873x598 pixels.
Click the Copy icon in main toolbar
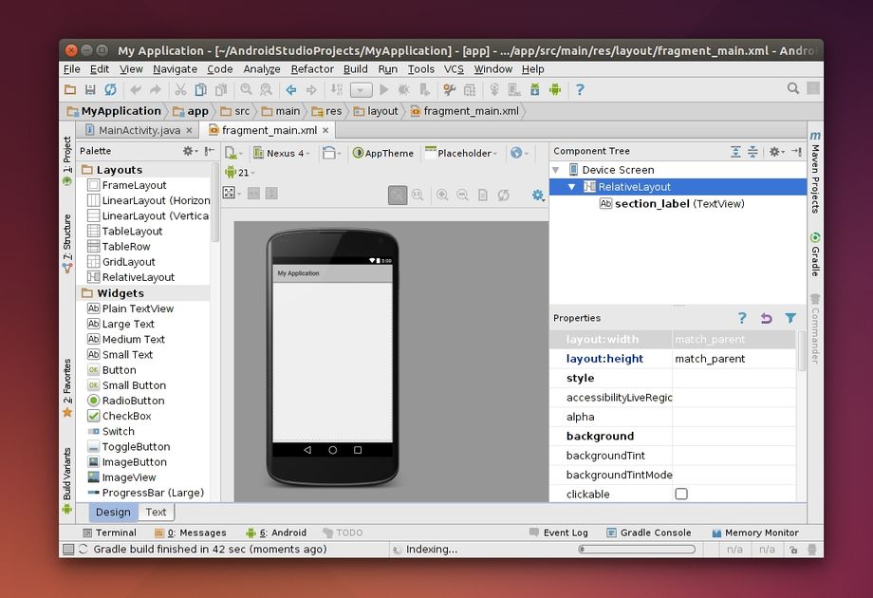tap(201, 89)
